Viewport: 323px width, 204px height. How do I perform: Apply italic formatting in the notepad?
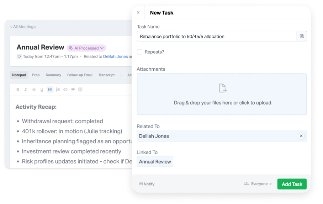point(26,90)
